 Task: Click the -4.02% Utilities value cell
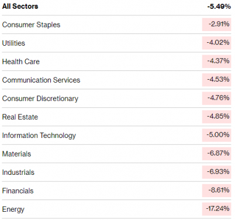216,43
